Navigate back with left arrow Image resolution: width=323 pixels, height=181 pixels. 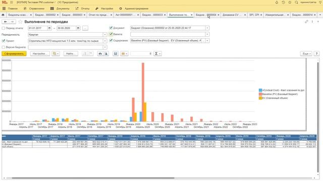(x=6, y=22)
